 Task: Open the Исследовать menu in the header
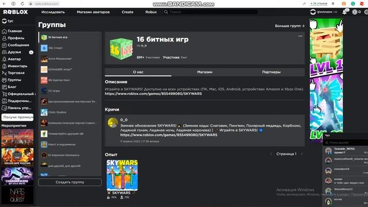[53, 12]
